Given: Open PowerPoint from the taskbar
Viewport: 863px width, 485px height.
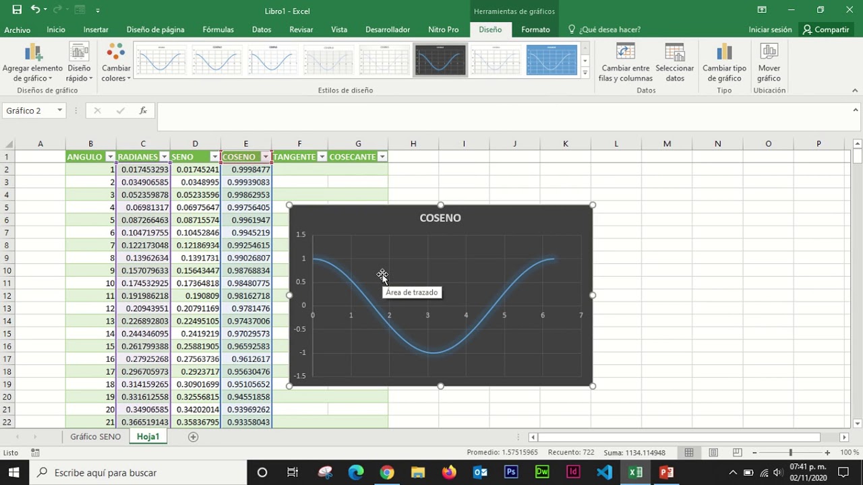Looking at the screenshot, I should pos(667,472).
